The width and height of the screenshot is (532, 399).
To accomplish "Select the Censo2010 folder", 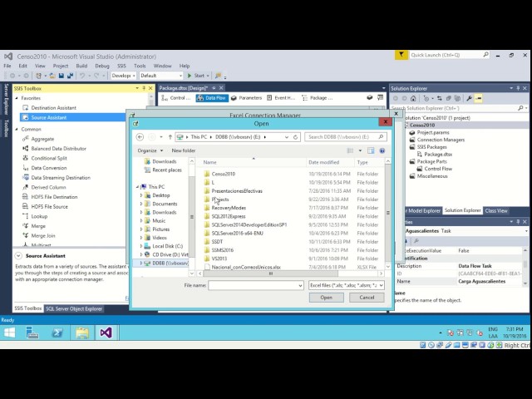I will pos(224,174).
